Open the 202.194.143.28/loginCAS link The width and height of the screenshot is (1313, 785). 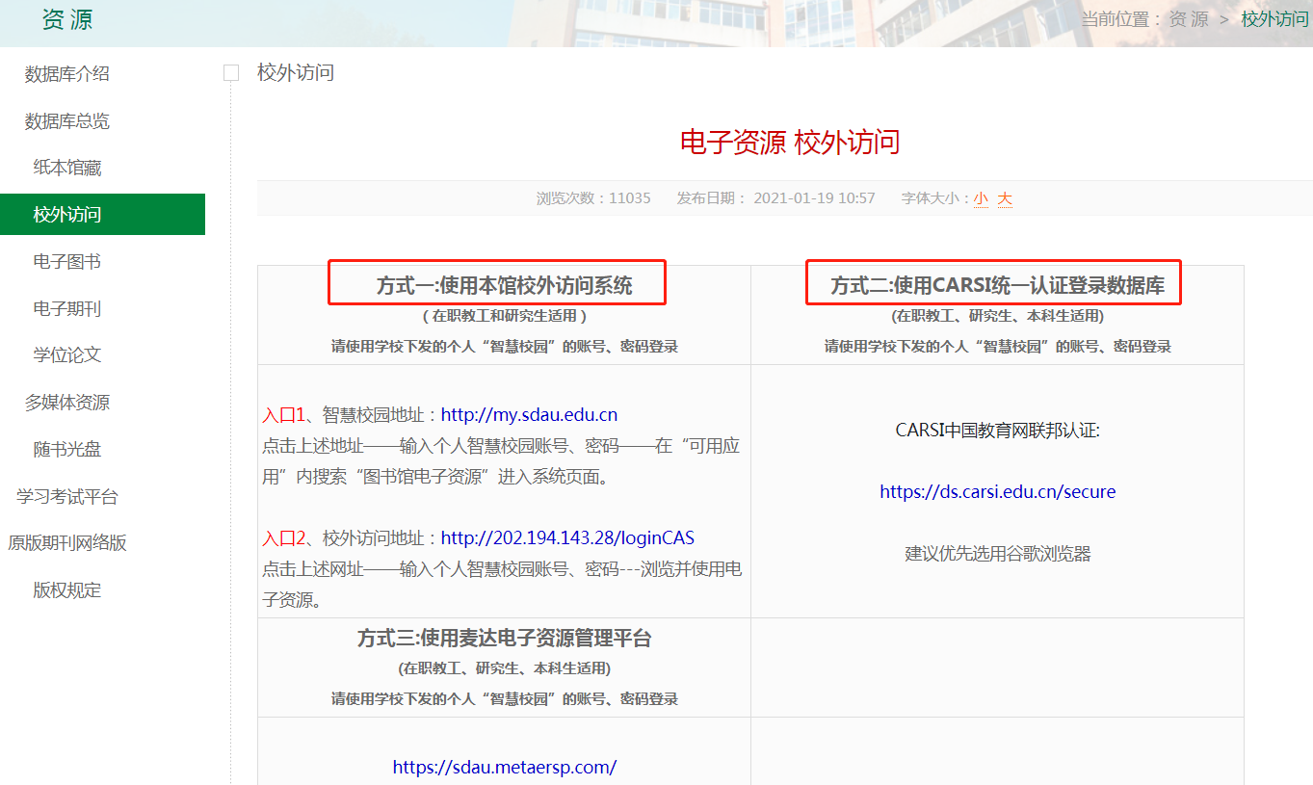567,537
